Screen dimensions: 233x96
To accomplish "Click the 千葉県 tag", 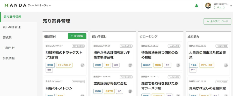I will (194, 65).
